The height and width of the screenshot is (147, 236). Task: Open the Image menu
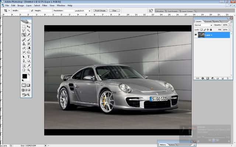21,6
